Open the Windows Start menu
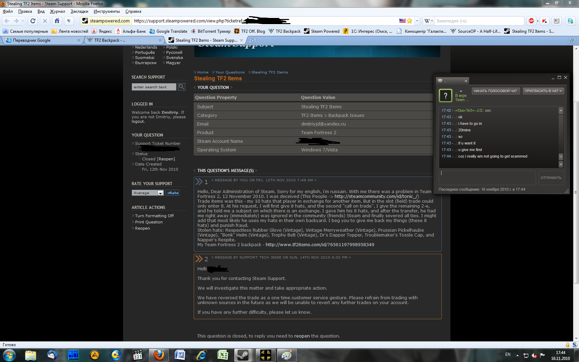Screen dimensions: 579x362 pyautogui.click(x=9, y=355)
